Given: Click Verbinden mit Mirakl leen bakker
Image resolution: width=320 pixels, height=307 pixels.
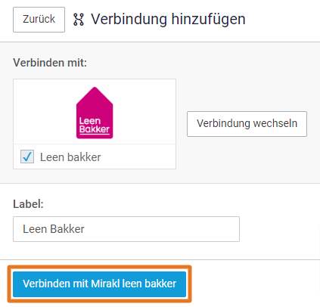Looking at the screenshot, I should (99, 284).
